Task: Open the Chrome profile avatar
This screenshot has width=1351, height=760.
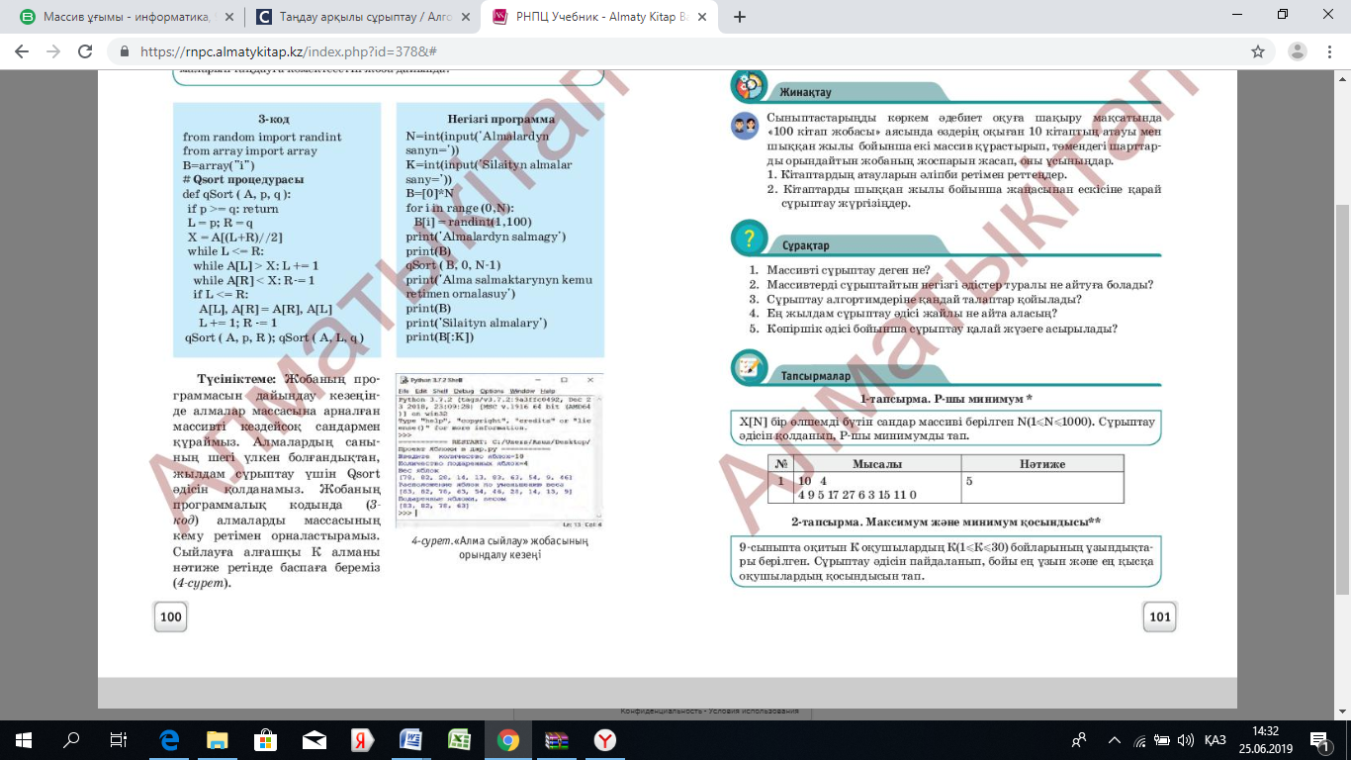Action: tap(1298, 51)
